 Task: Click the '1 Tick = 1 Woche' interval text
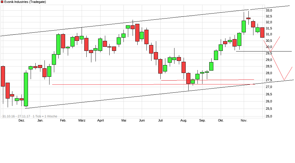tap(45, 116)
